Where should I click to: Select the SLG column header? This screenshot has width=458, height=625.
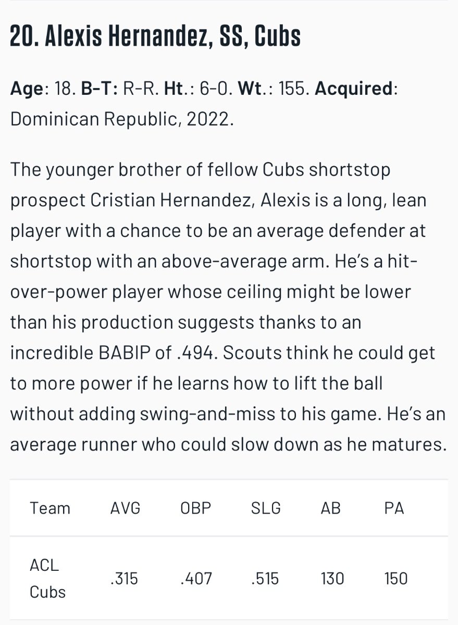click(266, 508)
